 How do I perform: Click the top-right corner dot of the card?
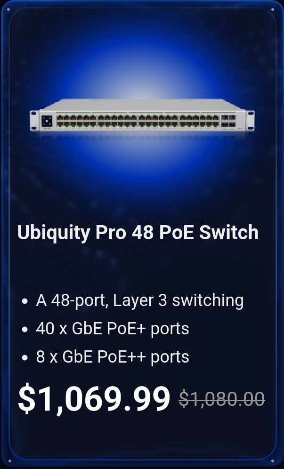(273, 9)
